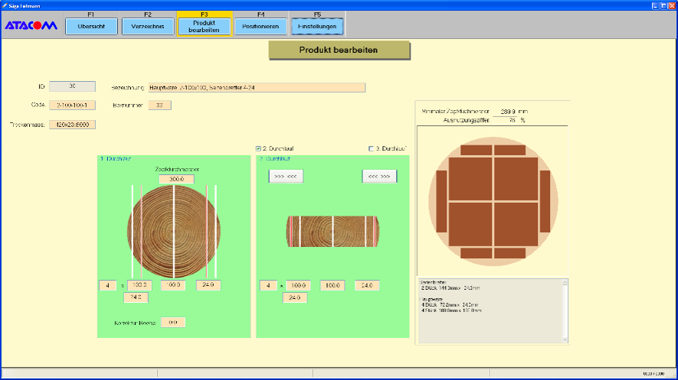Uncheck the '2. Durchlauf' checkbox
This screenshot has height=380, width=678.
(x=259, y=148)
